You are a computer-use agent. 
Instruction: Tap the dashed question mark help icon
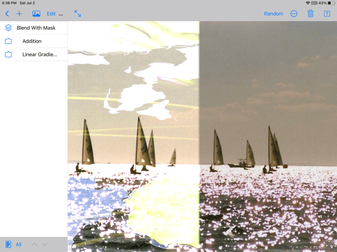click(x=327, y=14)
